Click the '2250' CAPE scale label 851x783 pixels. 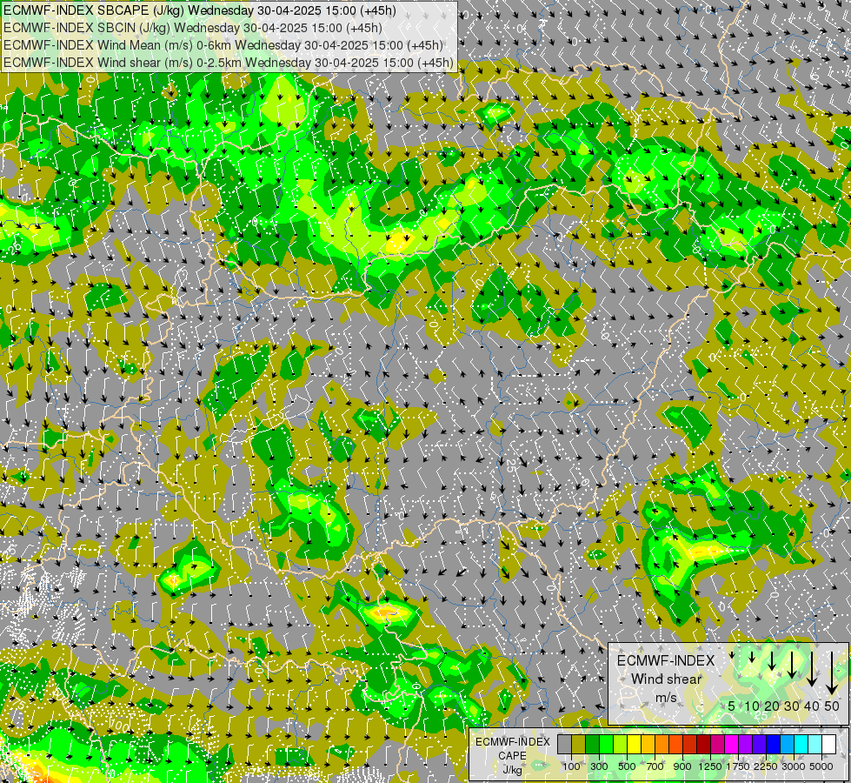click(x=766, y=766)
